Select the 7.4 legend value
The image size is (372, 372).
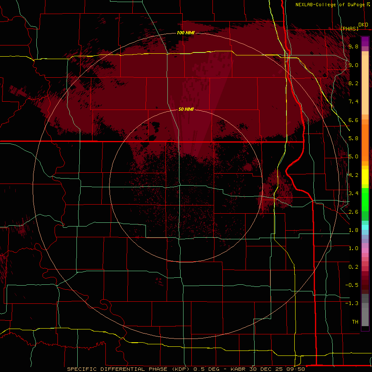pos(353,102)
